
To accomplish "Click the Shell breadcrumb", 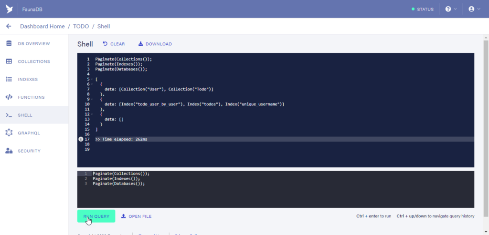I will tap(104, 27).
